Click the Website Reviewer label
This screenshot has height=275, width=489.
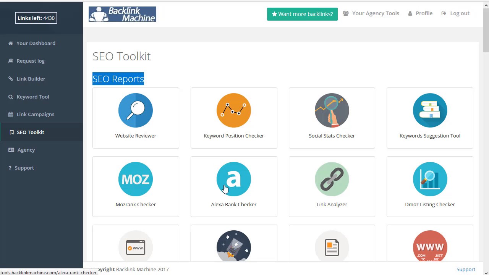coord(136,136)
